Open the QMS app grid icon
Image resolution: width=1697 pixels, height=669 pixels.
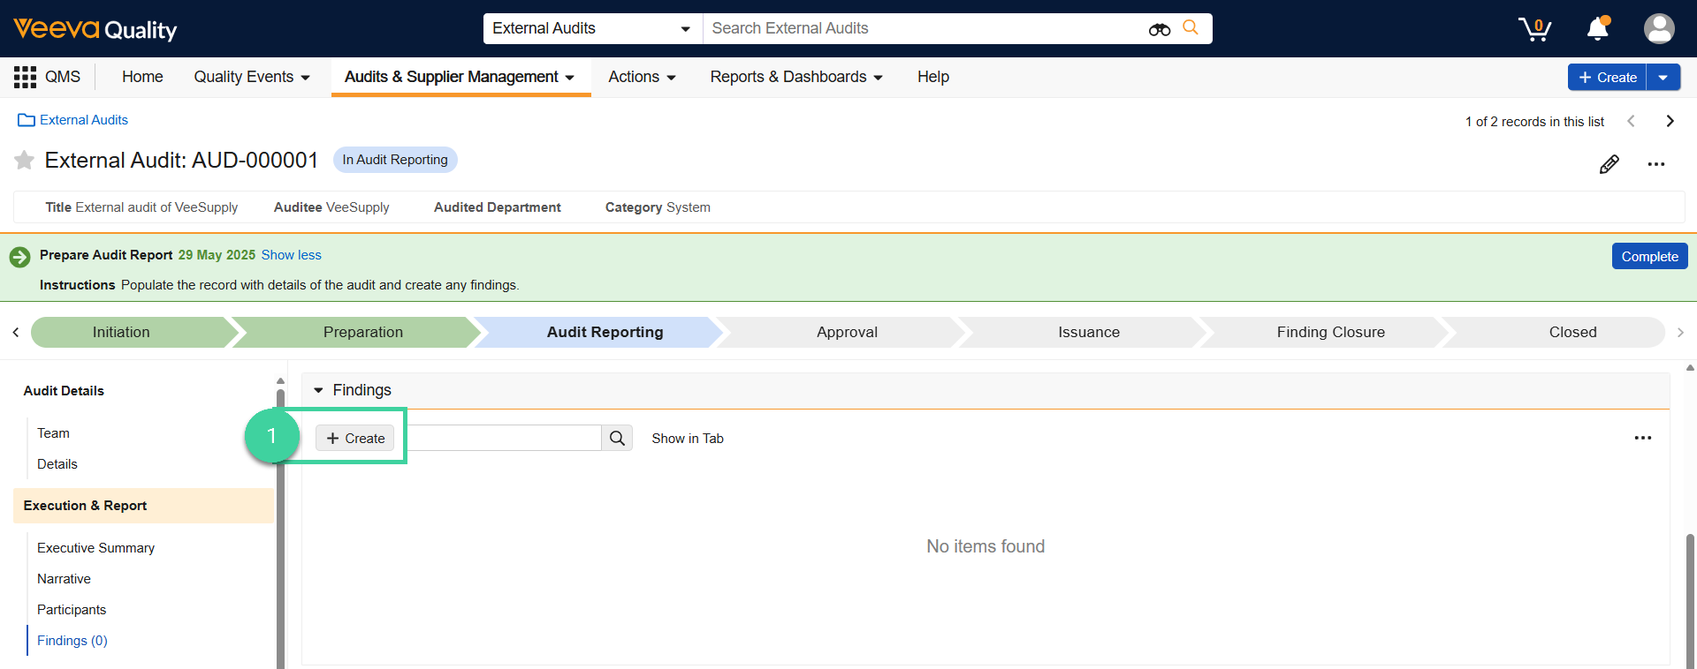tap(25, 77)
